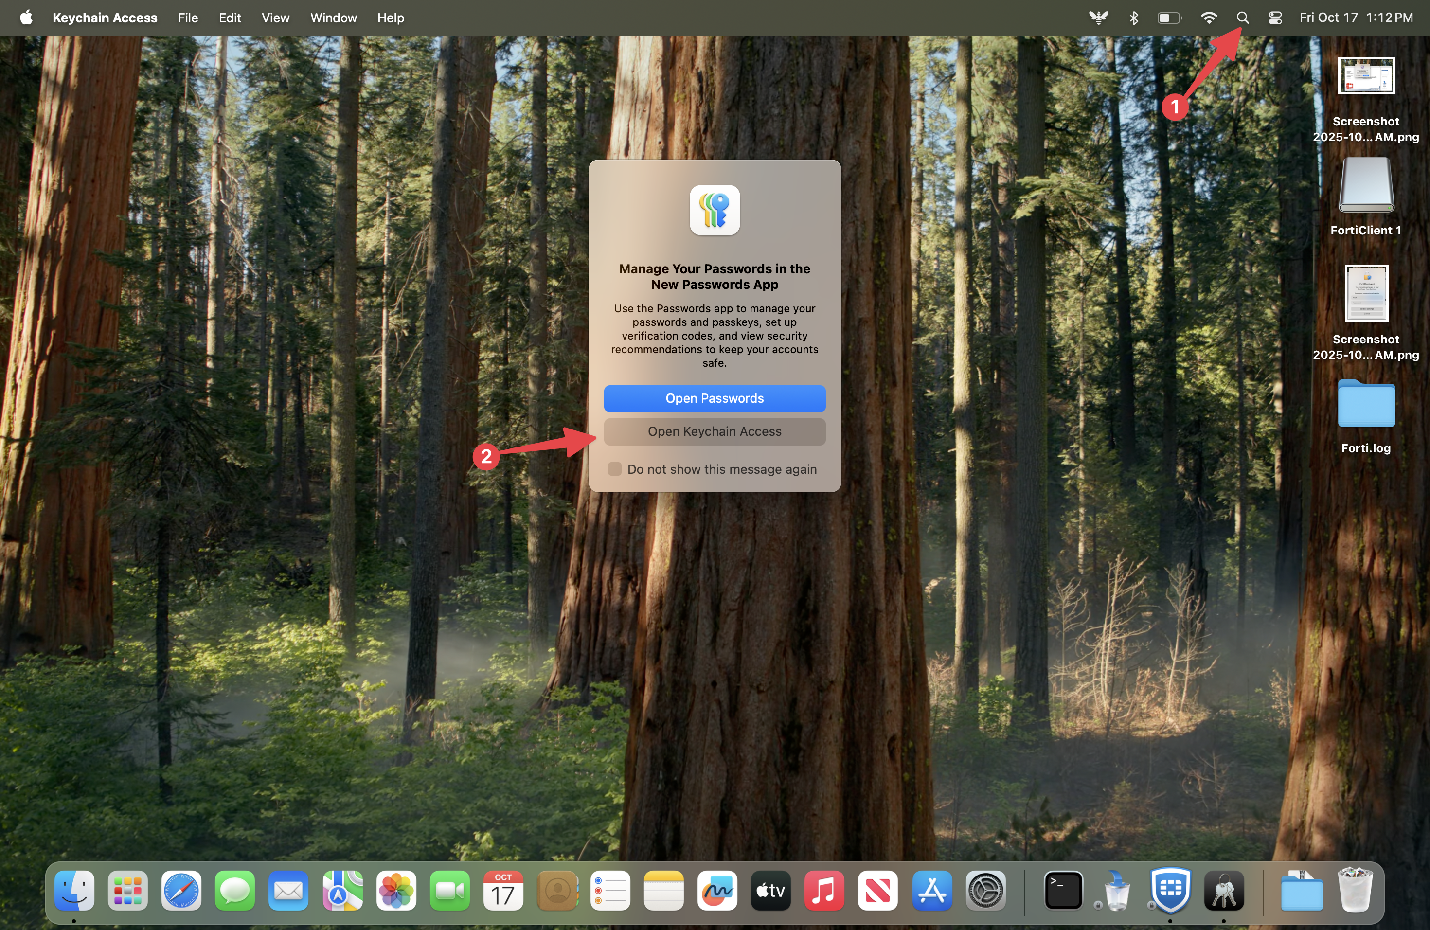Open Safari from the Dock

pyautogui.click(x=181, y=890)
